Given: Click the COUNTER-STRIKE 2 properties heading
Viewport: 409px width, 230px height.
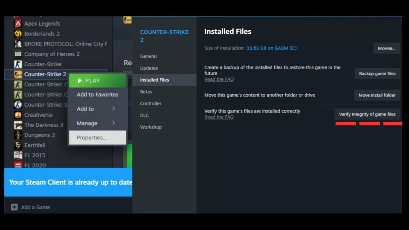Looking at the screenshot, I should [164, 36].
